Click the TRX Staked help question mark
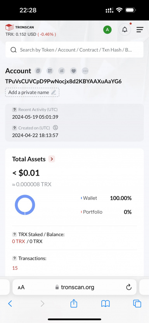Viewport: 149px width, 323px height. [x=14, y=235]
